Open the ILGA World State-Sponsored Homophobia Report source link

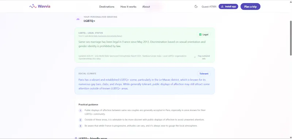coord(103,36)
